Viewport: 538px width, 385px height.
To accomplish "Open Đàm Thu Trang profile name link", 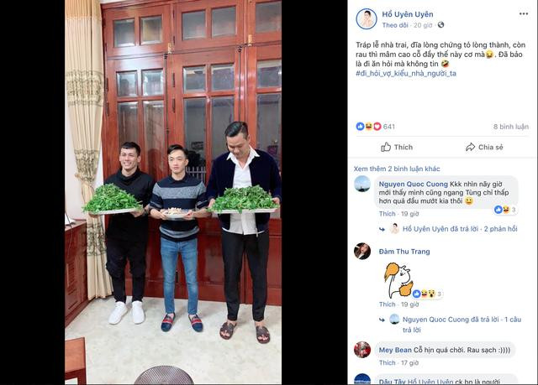I will pyautogui.click(x=404, y=252).
